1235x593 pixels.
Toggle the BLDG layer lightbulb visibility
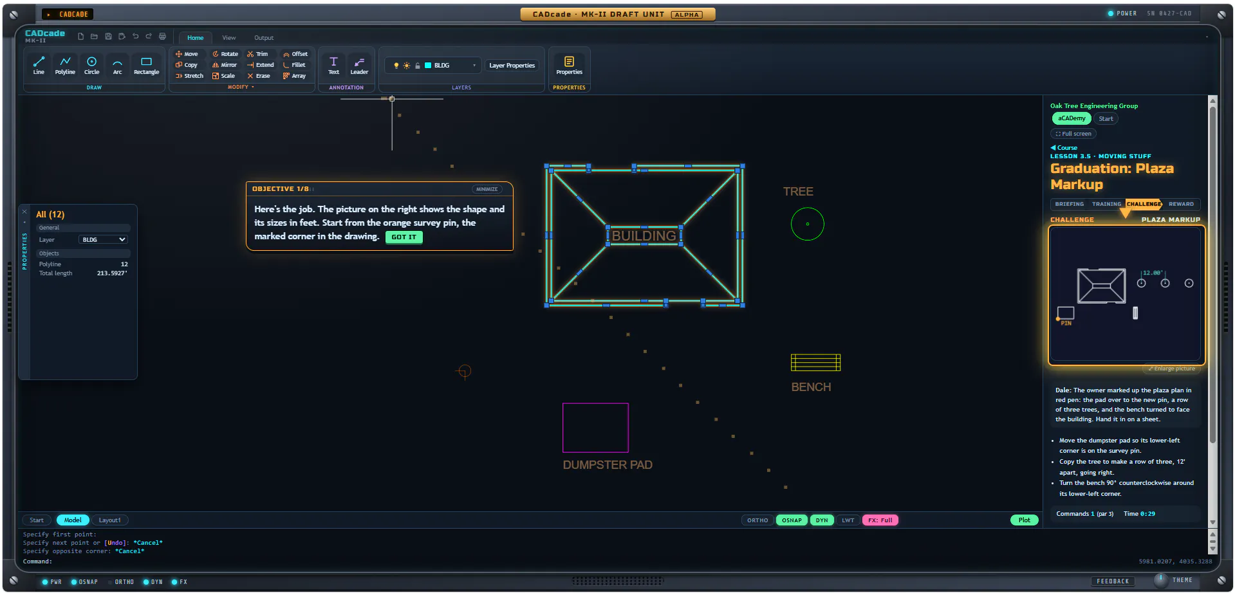coord(396,66)
